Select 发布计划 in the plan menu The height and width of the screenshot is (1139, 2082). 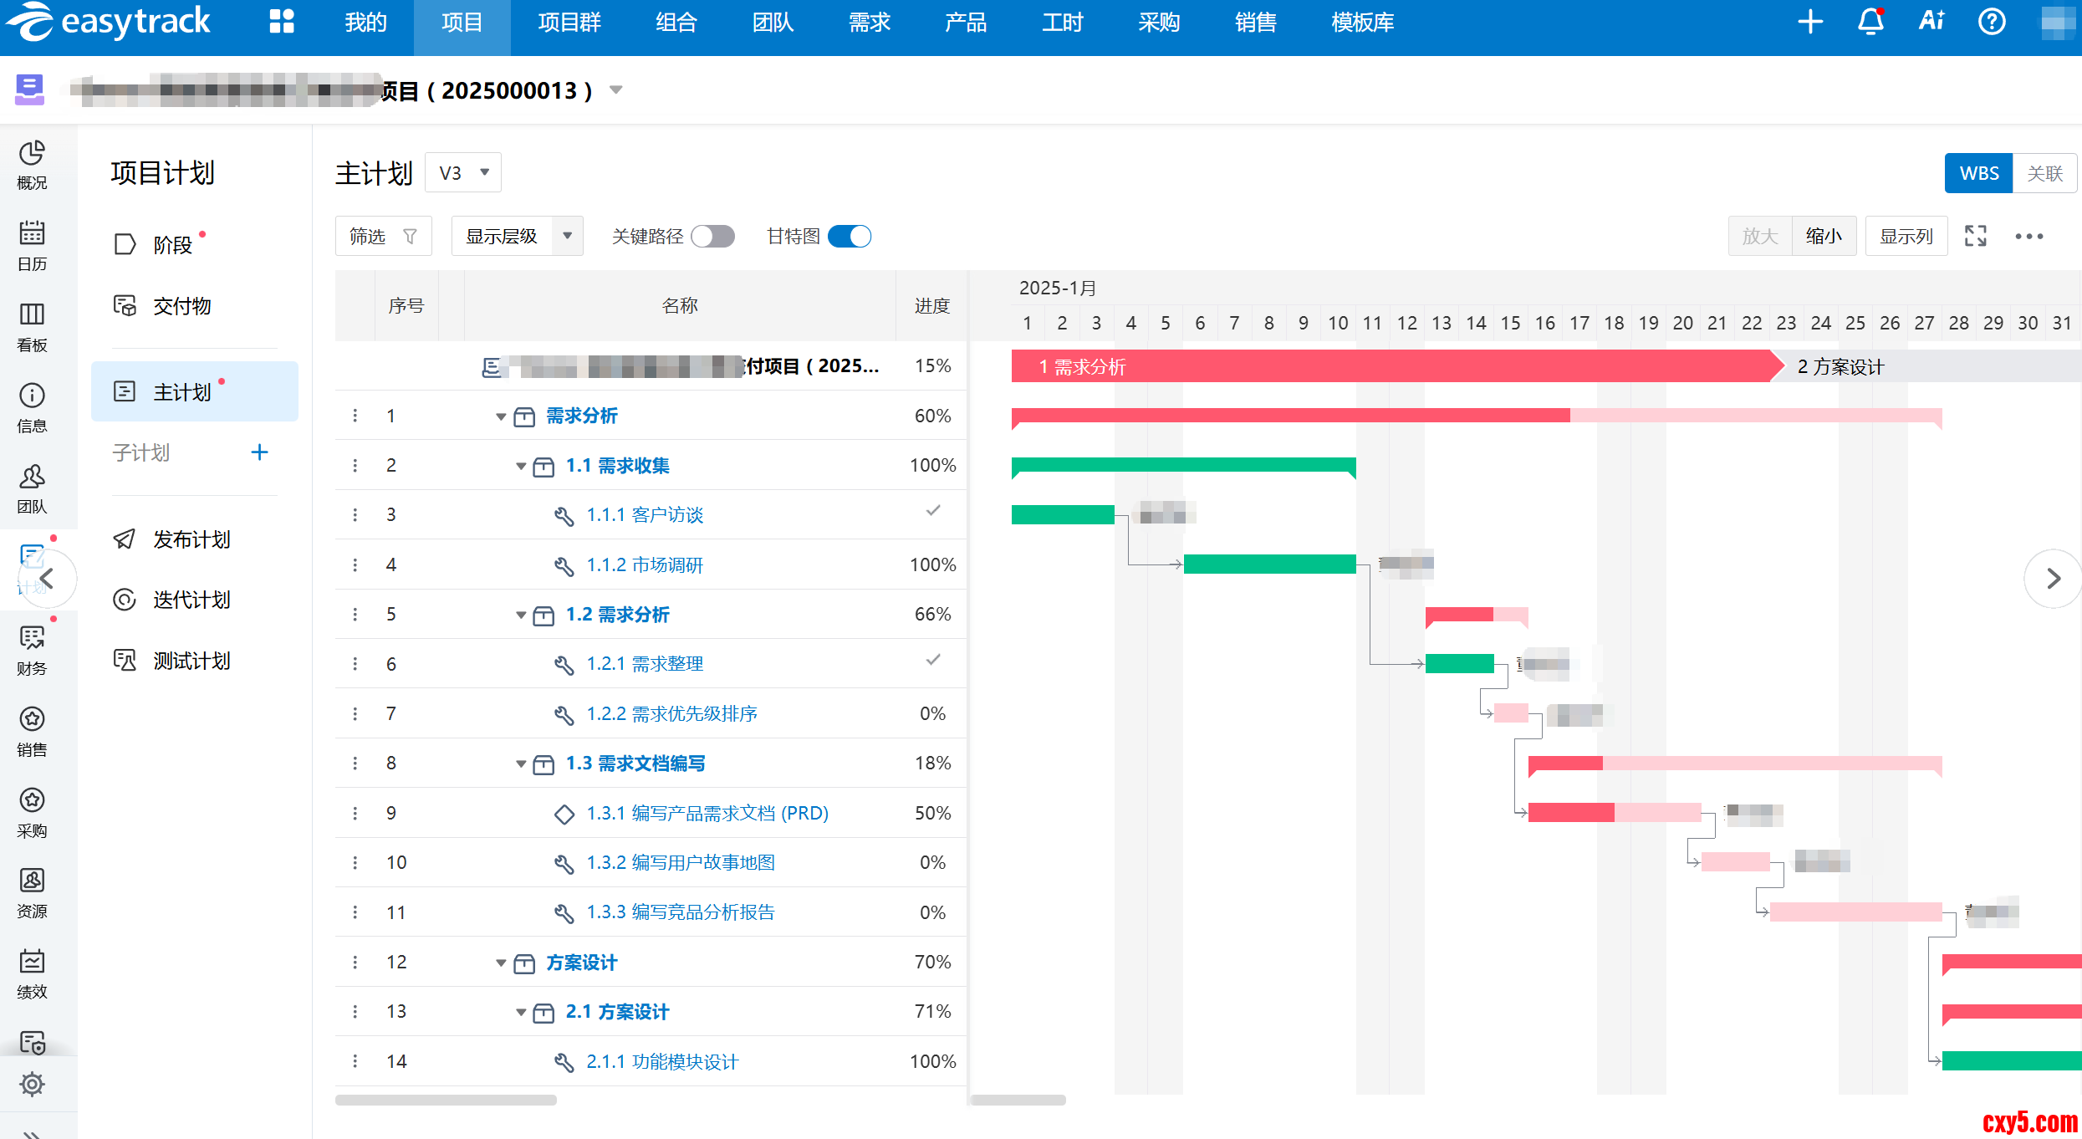tap(191, 539)
